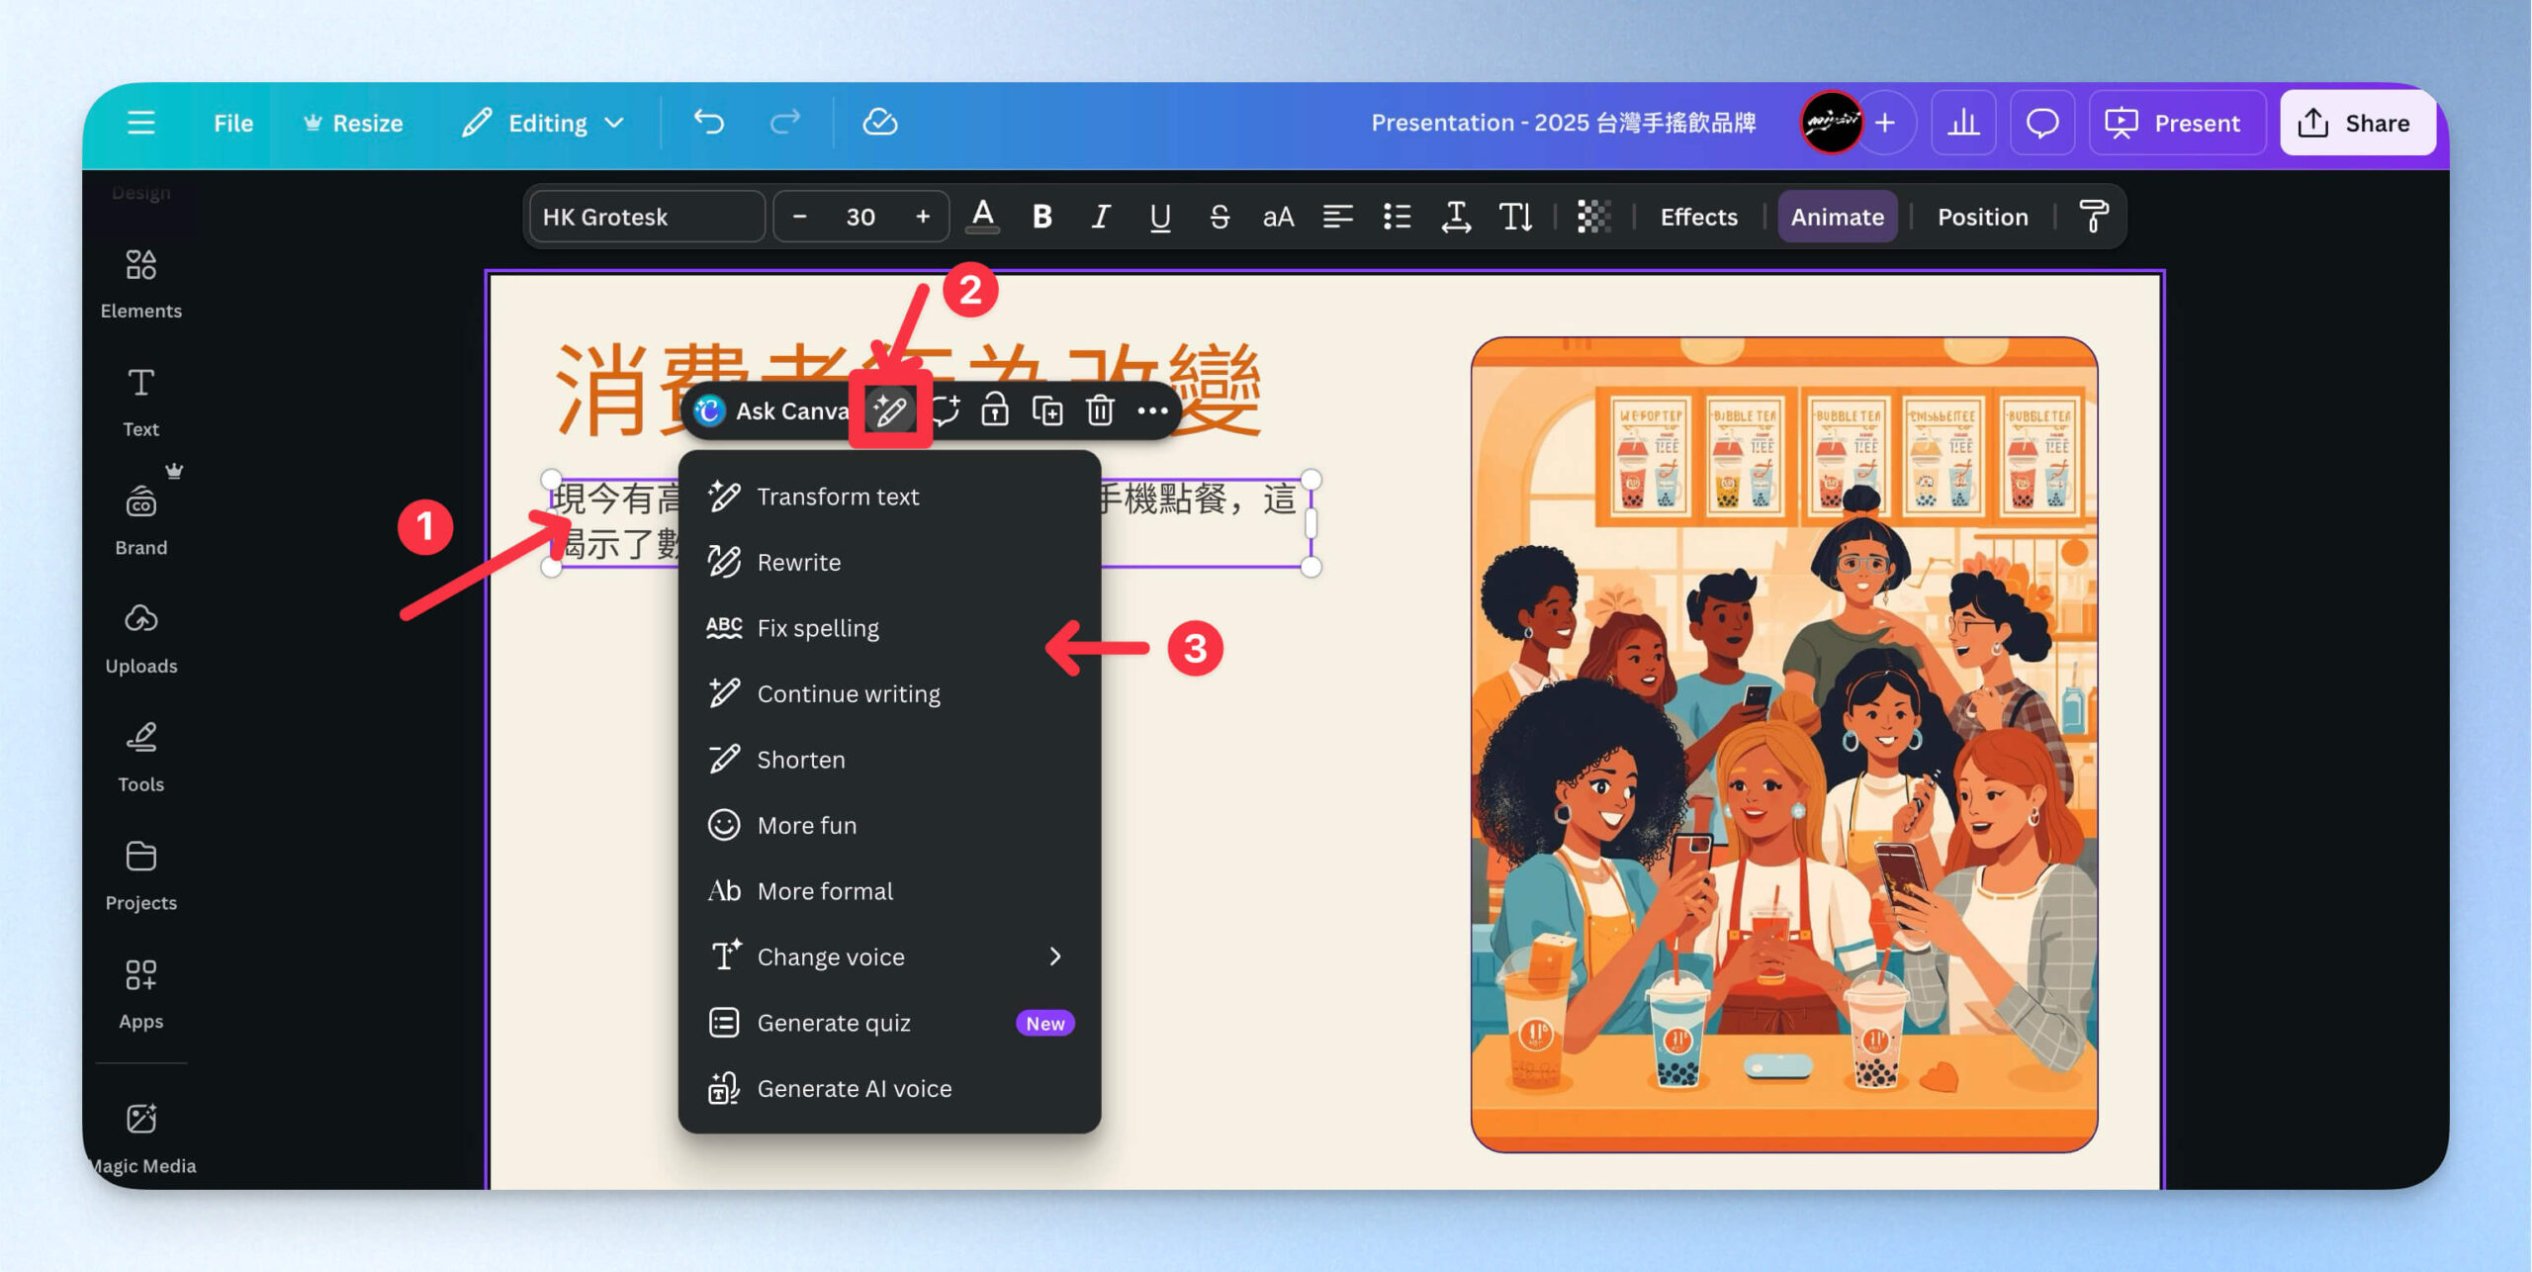2532x1272 pixels.
Task: Lock the selected text element
Action: [x=994, y=410]
